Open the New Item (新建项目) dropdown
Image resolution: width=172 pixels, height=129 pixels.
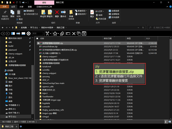click(x=81, y=11)
